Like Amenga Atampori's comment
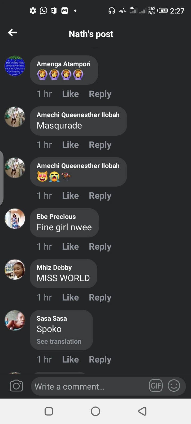The image size is (191, 424). click(x=71, y=94)
